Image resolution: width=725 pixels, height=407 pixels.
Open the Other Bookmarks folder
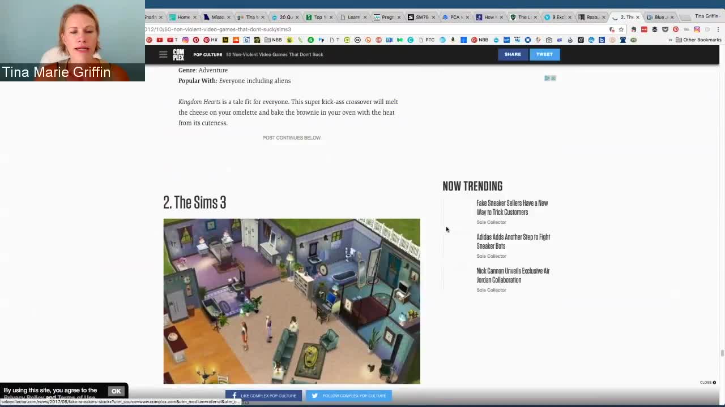698,40
